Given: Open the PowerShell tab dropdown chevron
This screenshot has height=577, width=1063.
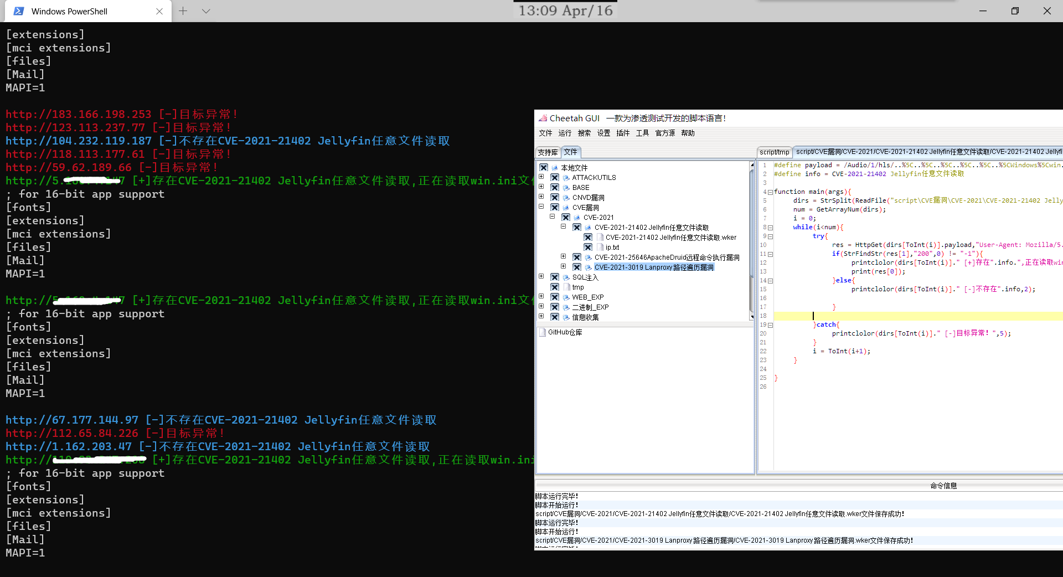Looking at the screenshot, I should 206,11.
